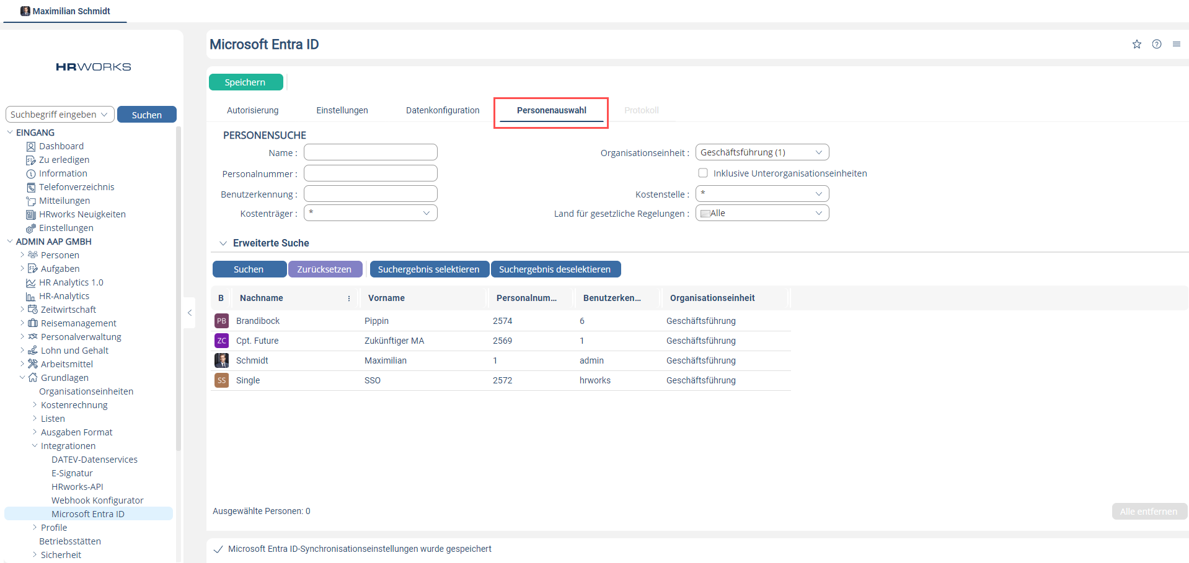The width and height of the screenshot is (1189, 563).
Task: Click Suchergebnis selektieren button
Action: (x=429, y=269)
